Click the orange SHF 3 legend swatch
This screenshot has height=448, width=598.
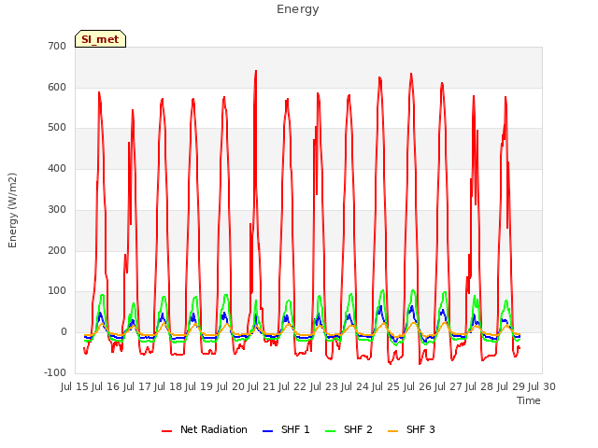coord(392,431)
